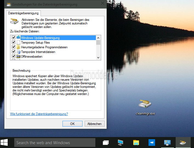The width and height of the screenshot is (194, 148).
Task: Click the scroll-down arrow of the file list
Action: point(98,57)
